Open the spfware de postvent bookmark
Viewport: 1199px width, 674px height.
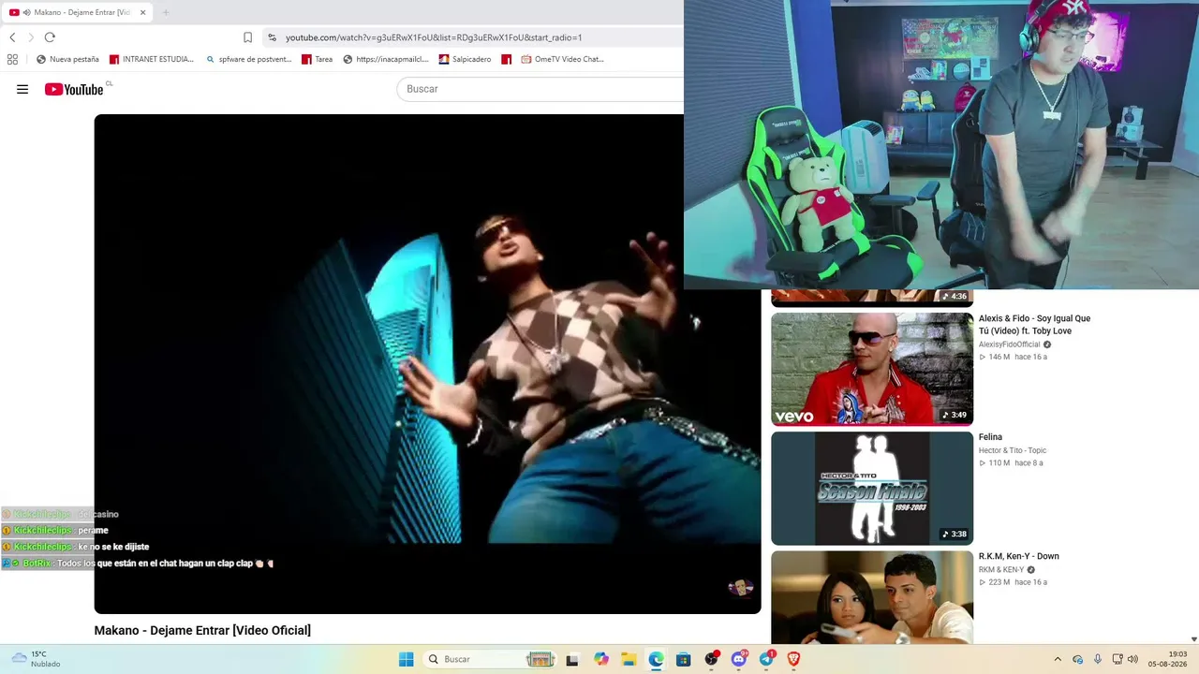[248, 59]
